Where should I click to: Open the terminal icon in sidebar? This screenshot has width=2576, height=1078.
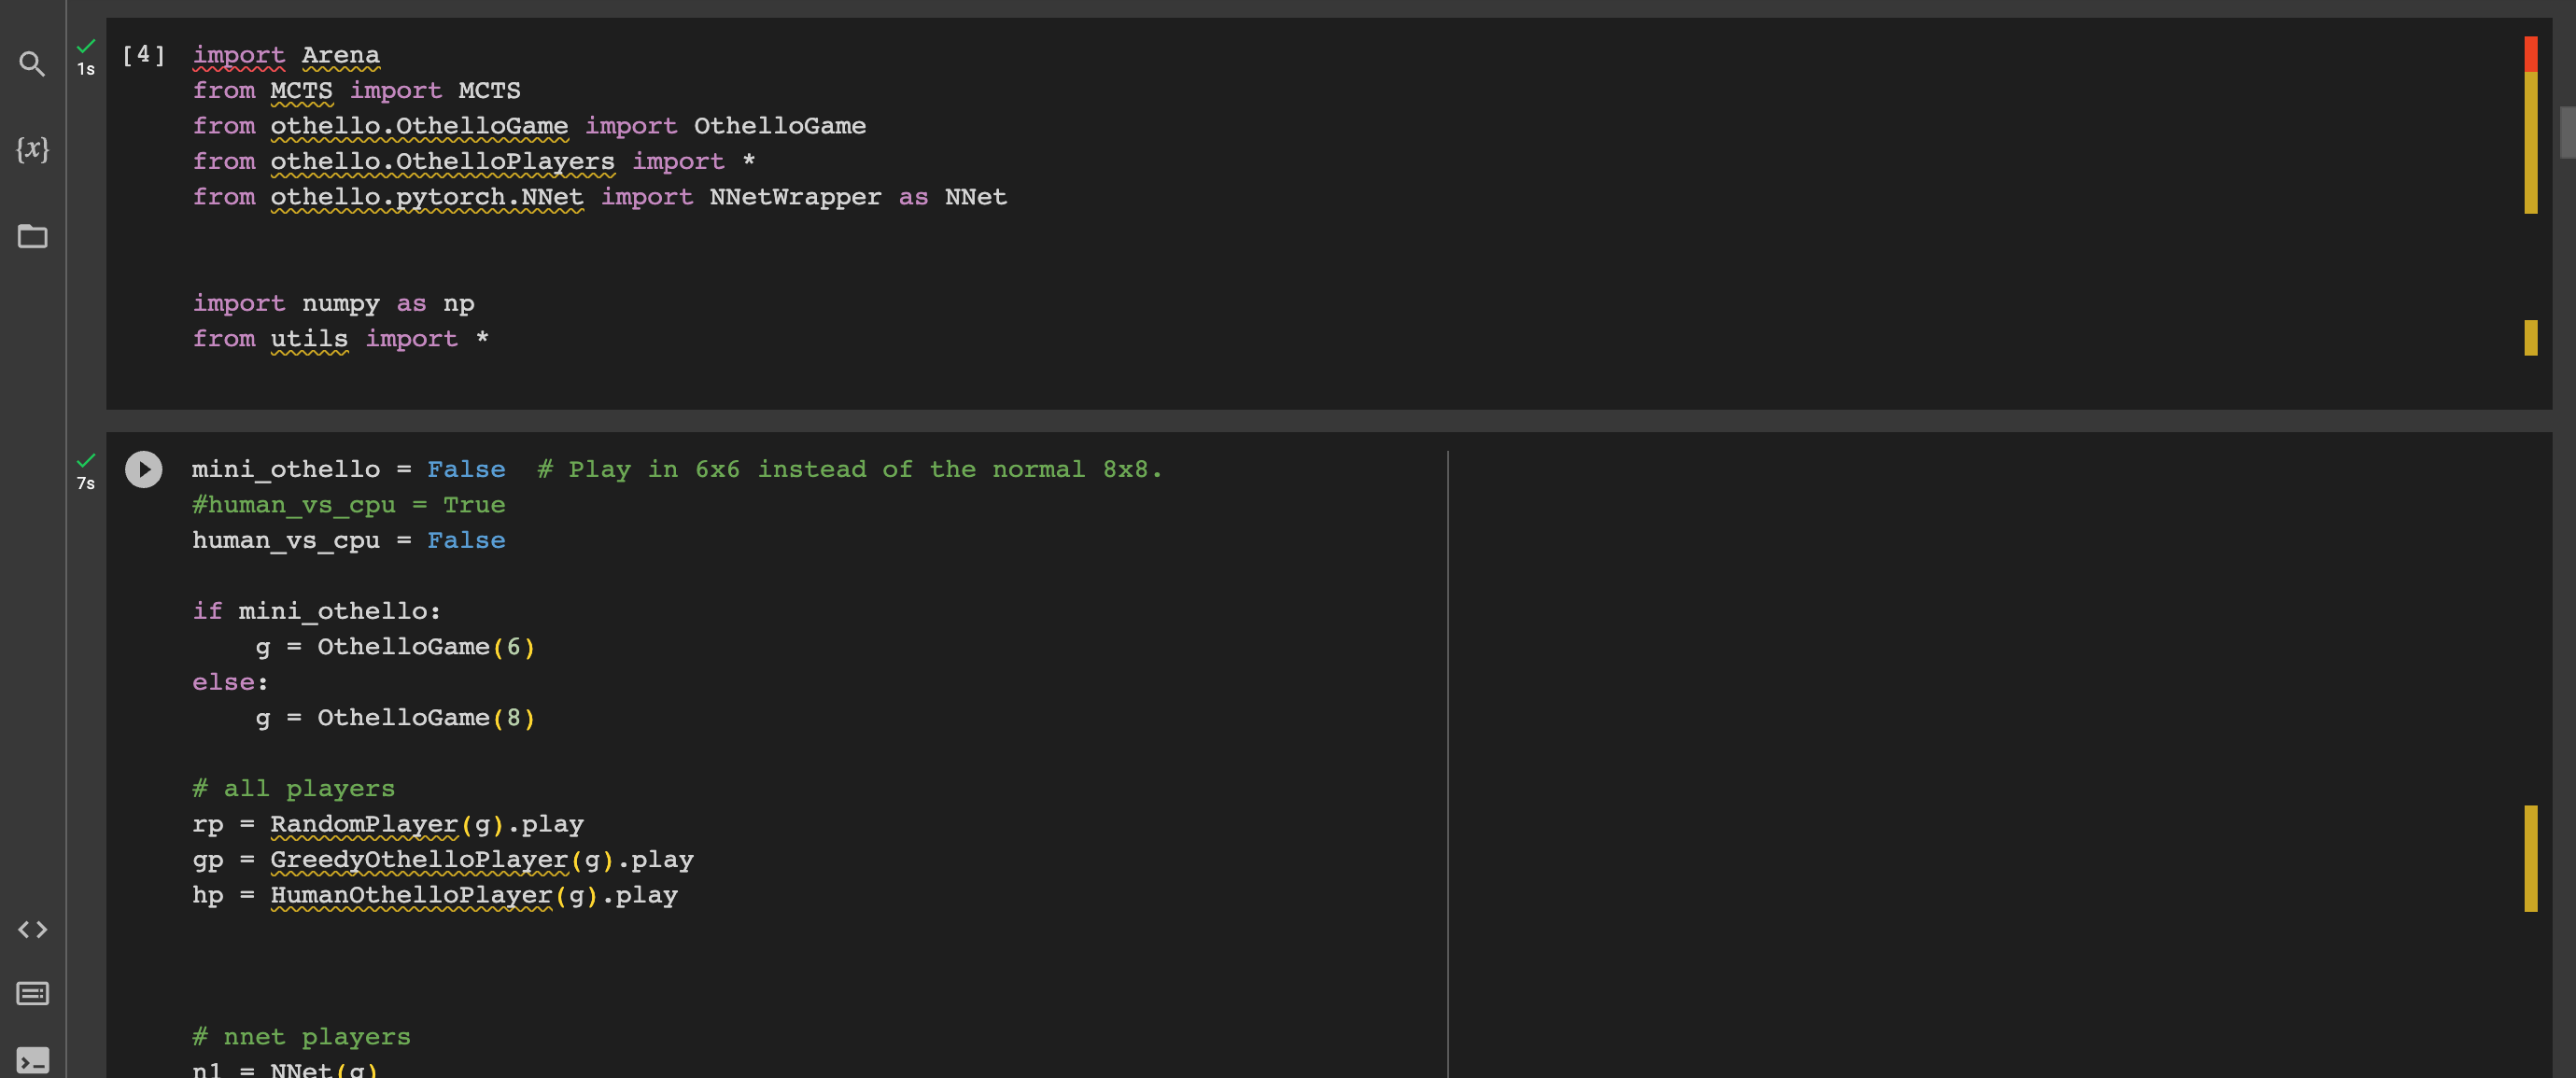32,1061
